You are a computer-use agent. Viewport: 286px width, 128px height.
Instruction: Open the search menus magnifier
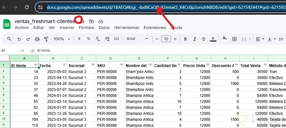(x=9, y=39)
